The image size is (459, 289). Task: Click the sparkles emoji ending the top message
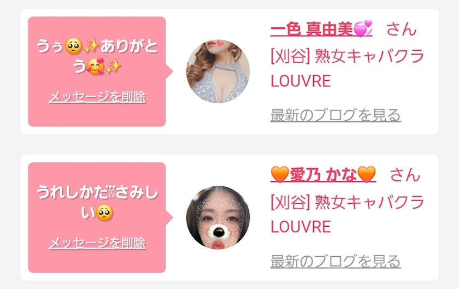coord(113,67)
